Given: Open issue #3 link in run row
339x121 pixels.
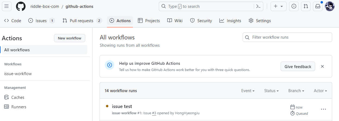Looking at the screenshot, I should click(x=154, y=113).
